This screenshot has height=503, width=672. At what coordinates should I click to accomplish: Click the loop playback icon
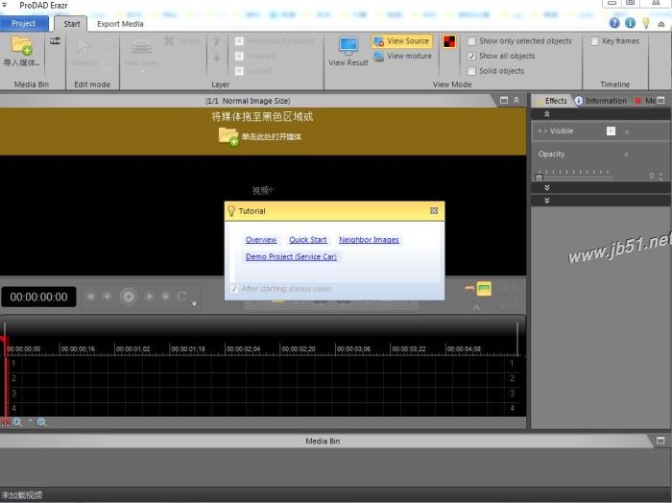pos(181,296)
